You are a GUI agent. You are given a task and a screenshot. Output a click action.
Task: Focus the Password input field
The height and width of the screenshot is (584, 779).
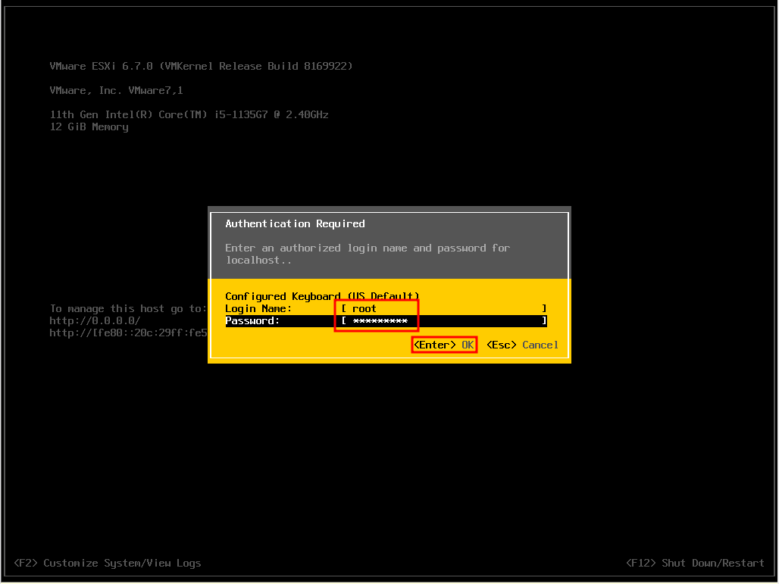tap(444, 321)
